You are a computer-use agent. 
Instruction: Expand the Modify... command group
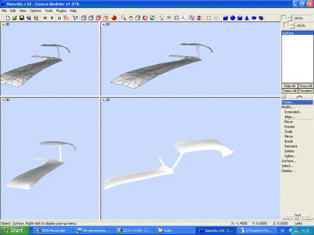point(289,107)
